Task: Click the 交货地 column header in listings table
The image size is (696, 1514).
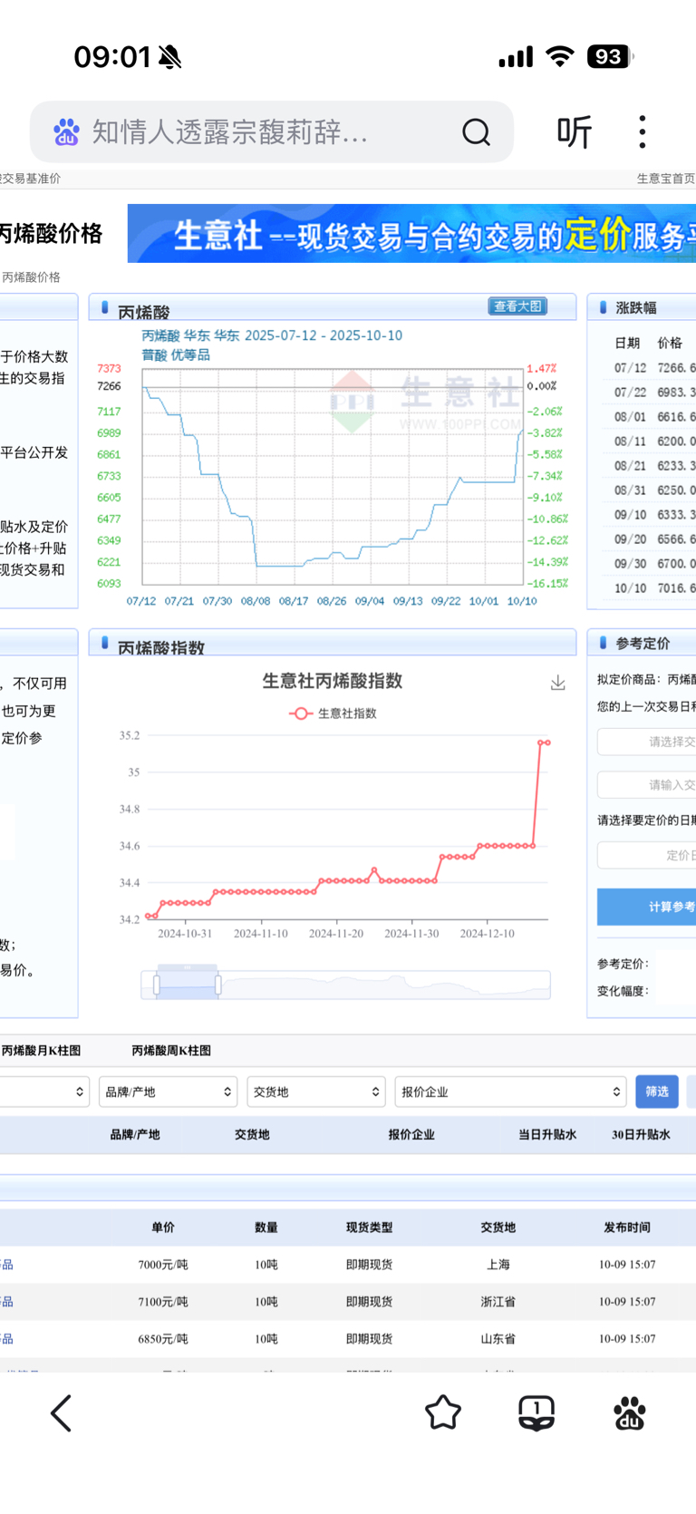Action: (498, 1228)
